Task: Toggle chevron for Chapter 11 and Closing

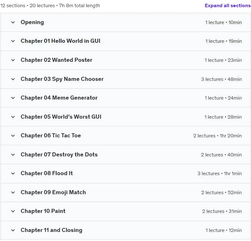Action: click(x=13, y=230)
